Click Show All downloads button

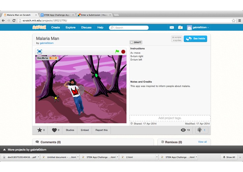[x=229, y=157]
